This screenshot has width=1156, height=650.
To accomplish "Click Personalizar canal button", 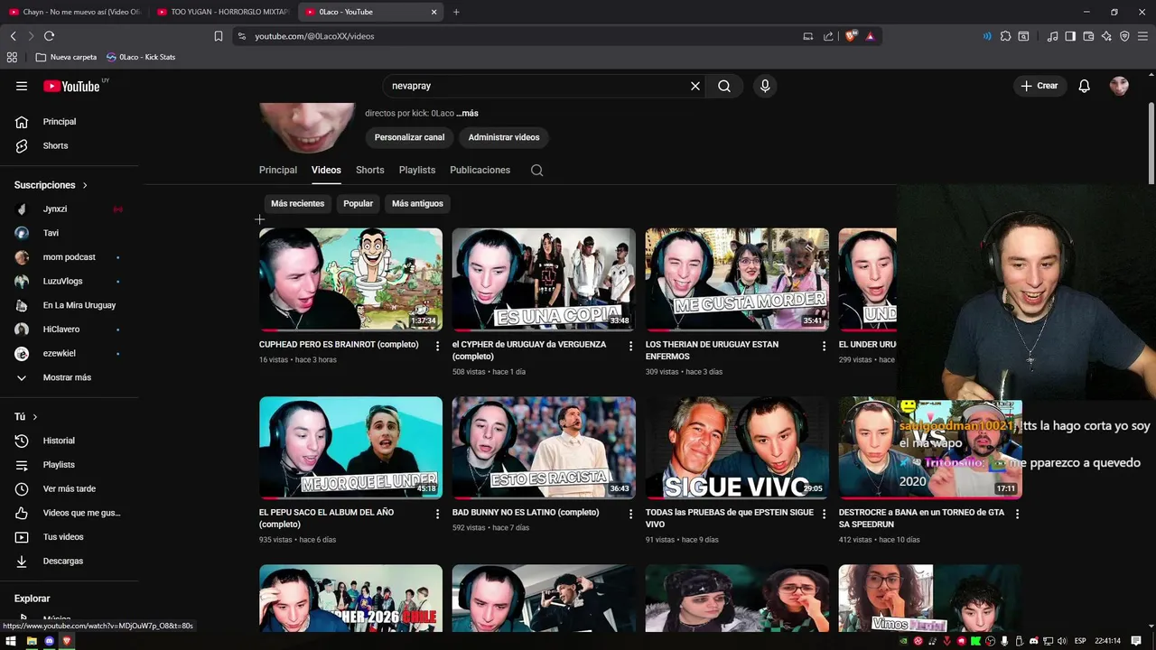I will pyautogui.click(x=409, y=137).
